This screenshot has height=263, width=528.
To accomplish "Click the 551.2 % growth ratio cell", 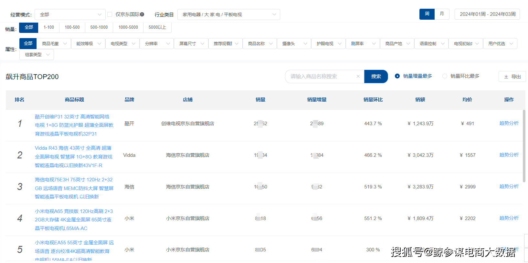I will point(373,218).
